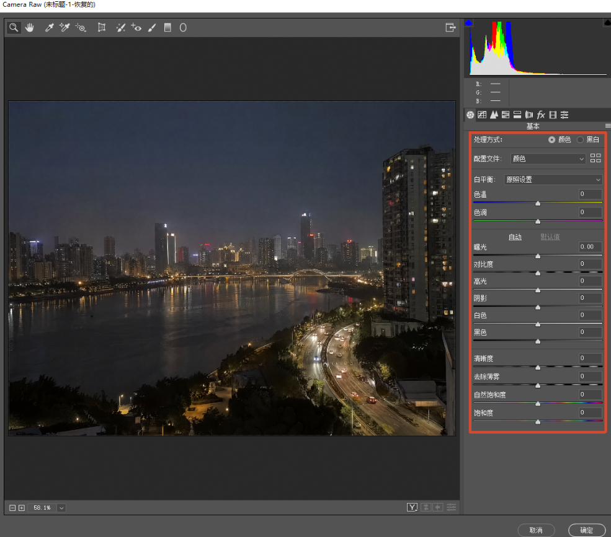This screenshot has width=611, height=537.
Task: Select the Graduated Filter tool
Action: point(167,28)
